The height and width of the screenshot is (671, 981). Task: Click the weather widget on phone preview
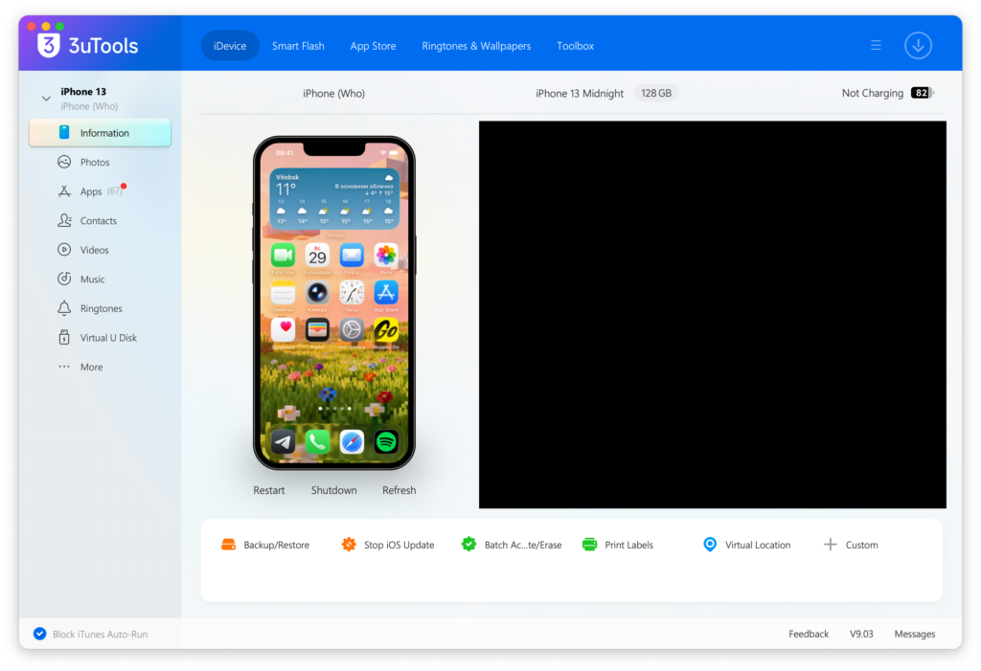334,198
